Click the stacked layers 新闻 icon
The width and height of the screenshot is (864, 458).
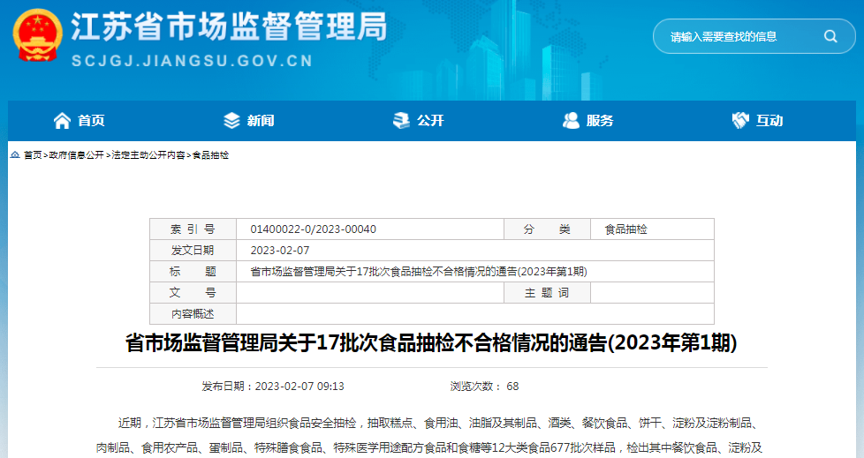click(x=231, y=120)
